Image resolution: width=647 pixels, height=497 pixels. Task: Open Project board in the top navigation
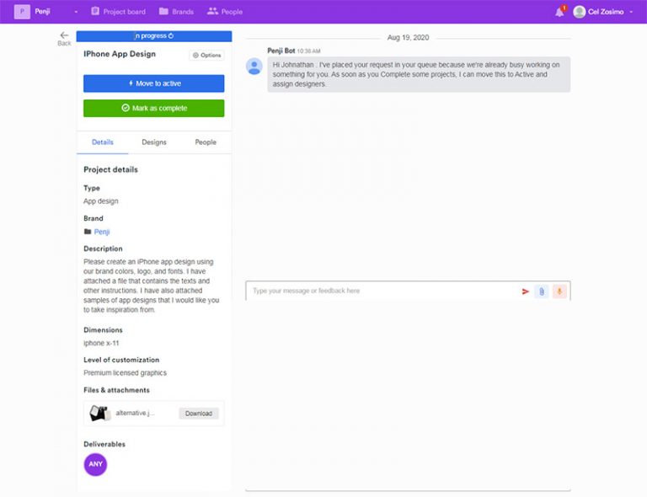pos(118,12)
